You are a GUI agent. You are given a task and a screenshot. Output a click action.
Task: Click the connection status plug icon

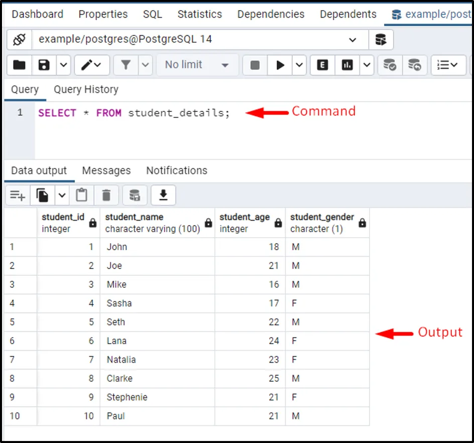[x=19, y=39]
